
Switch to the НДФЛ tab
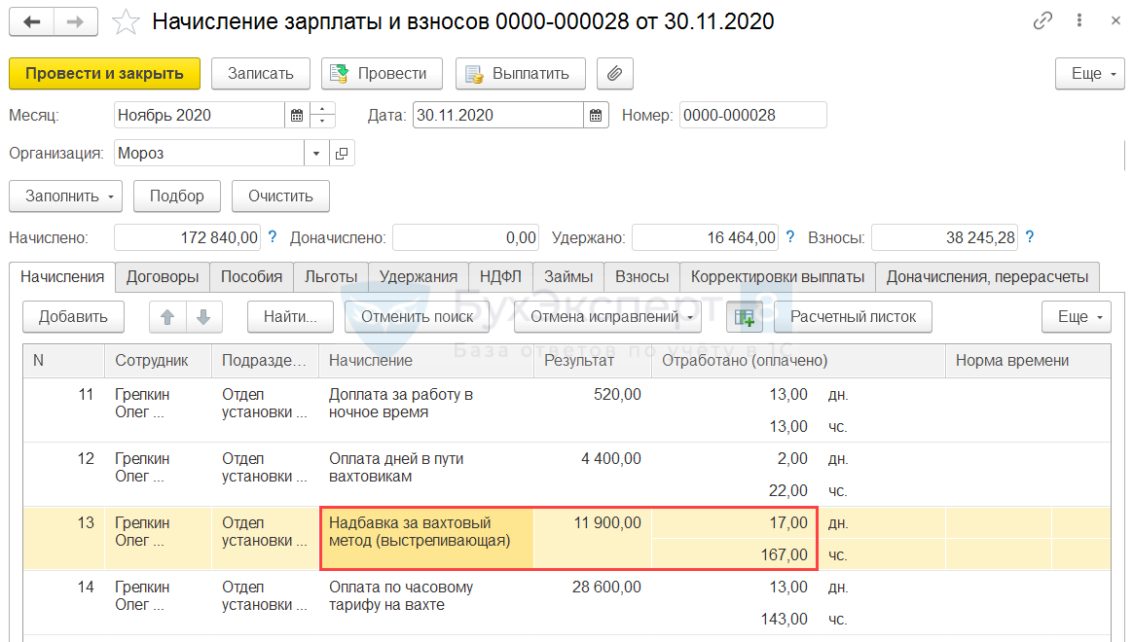click(500, 276)
